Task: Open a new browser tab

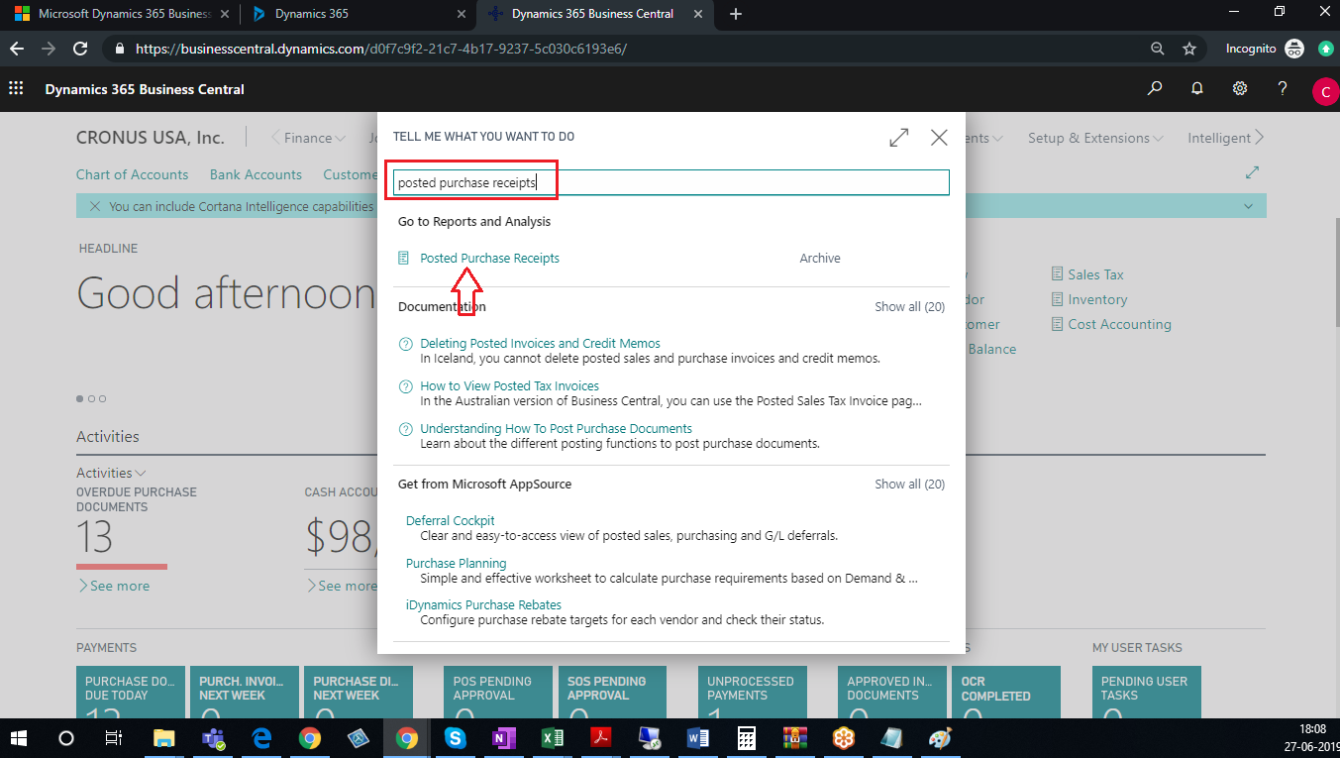Action: 735,14
